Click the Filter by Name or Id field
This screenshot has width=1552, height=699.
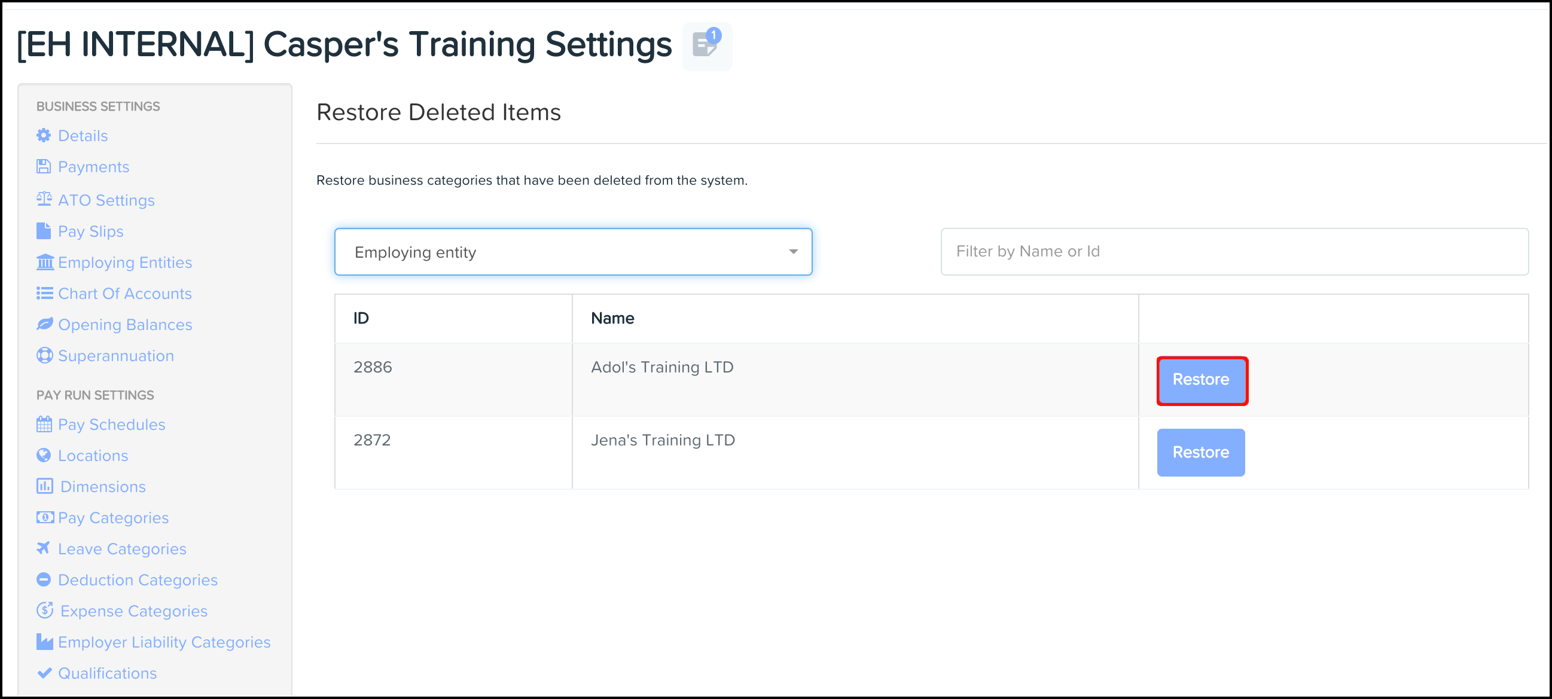pos(1234,252)
